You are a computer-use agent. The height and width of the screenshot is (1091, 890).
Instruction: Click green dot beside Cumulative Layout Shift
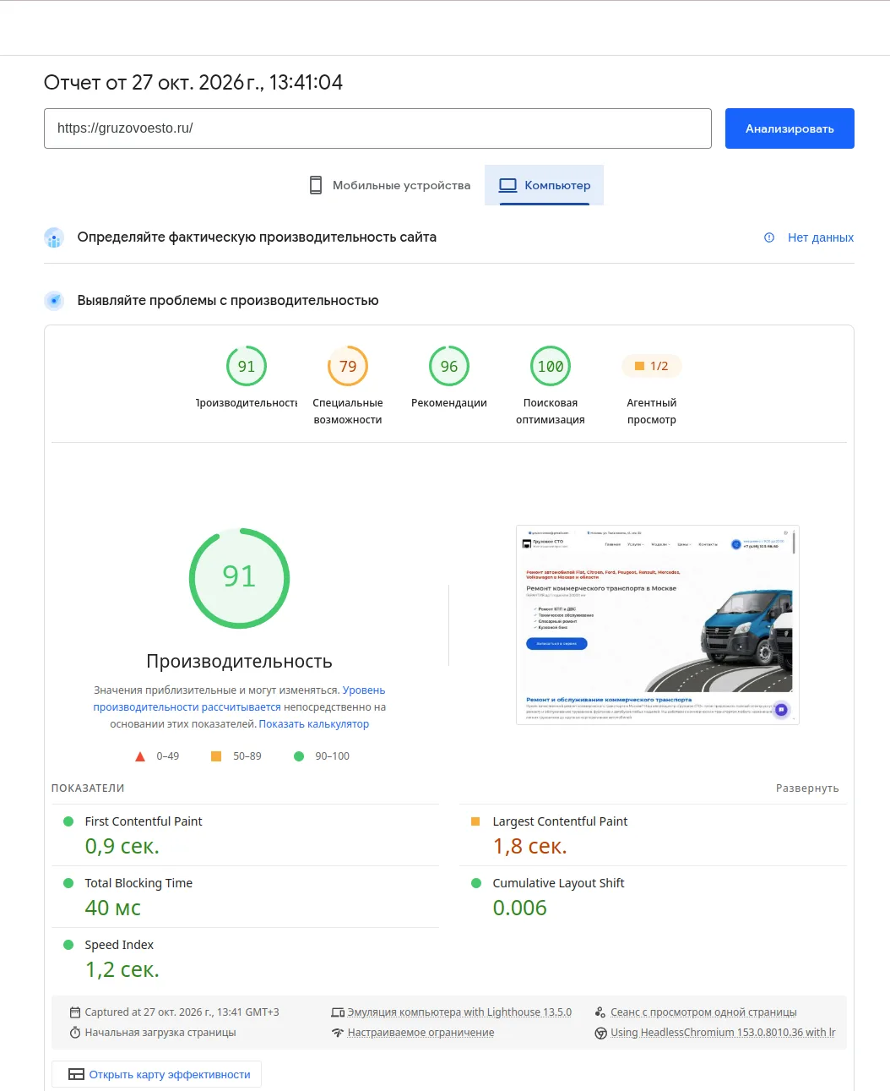click(x=476, y=883)
